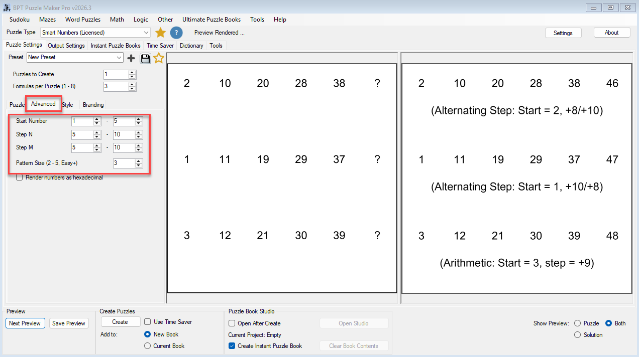Select Current Book radio button
The image size is (639, 357).
pos(148,346)
